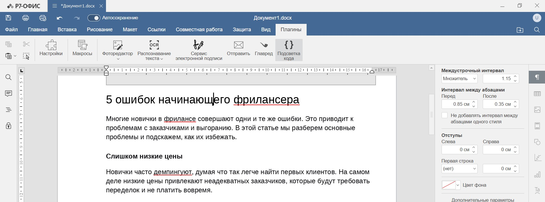
Task: Click the Отправить envelope plugin
Action: [x=238, y=48]
